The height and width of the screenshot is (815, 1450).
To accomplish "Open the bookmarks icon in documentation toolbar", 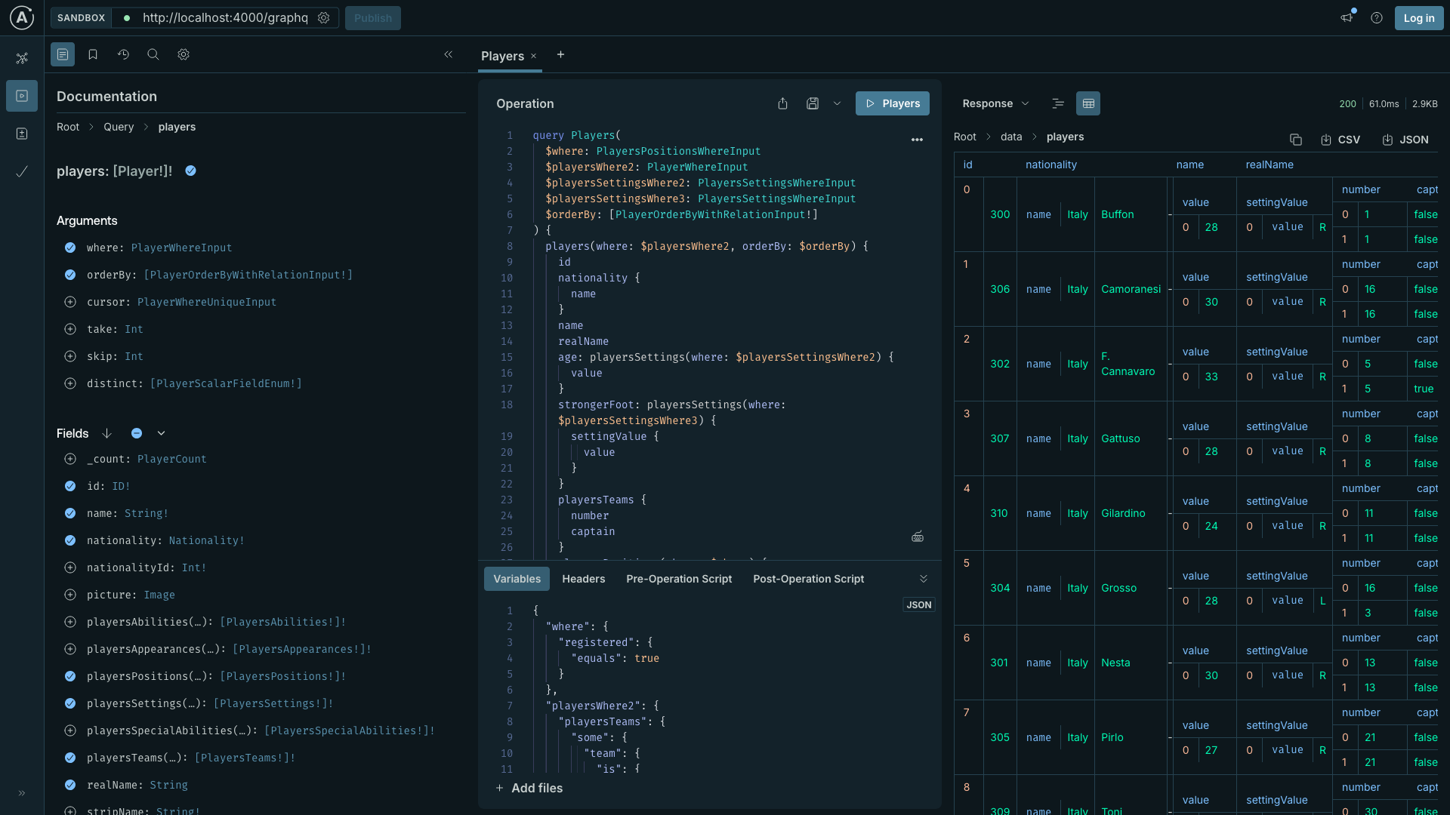I will pyautogui.click(x=93, y=54).
